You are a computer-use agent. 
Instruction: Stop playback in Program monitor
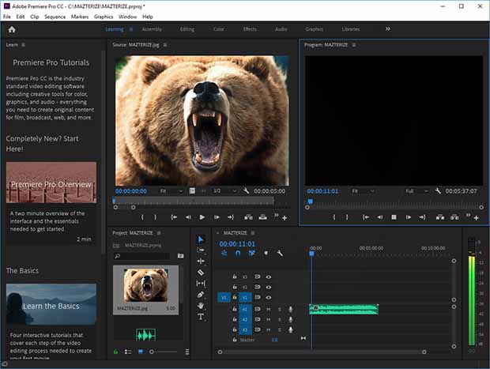click(x=394, y=217)
